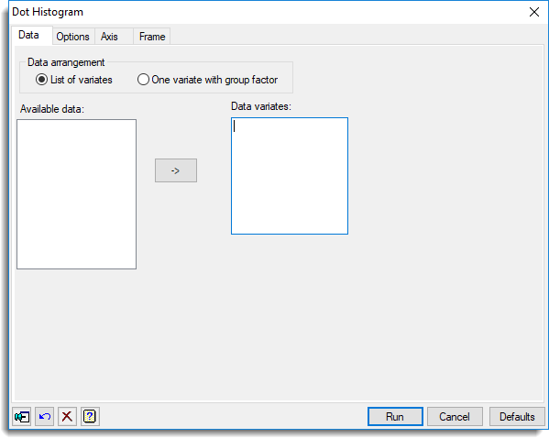Restore settings with the Defaults button
The image size is (549, 438).
pyautogui.click(x=517, y=417)
